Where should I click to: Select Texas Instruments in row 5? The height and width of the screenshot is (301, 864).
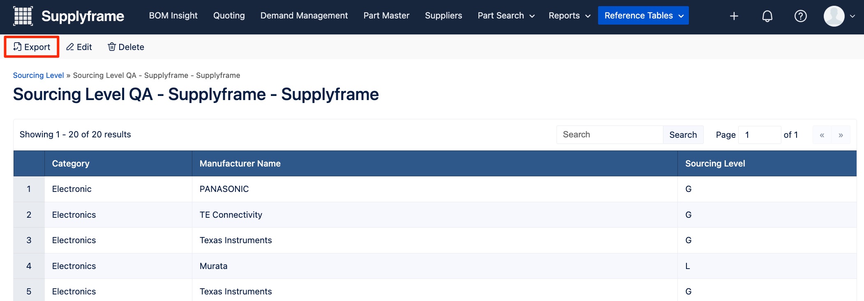click(435, 290)
